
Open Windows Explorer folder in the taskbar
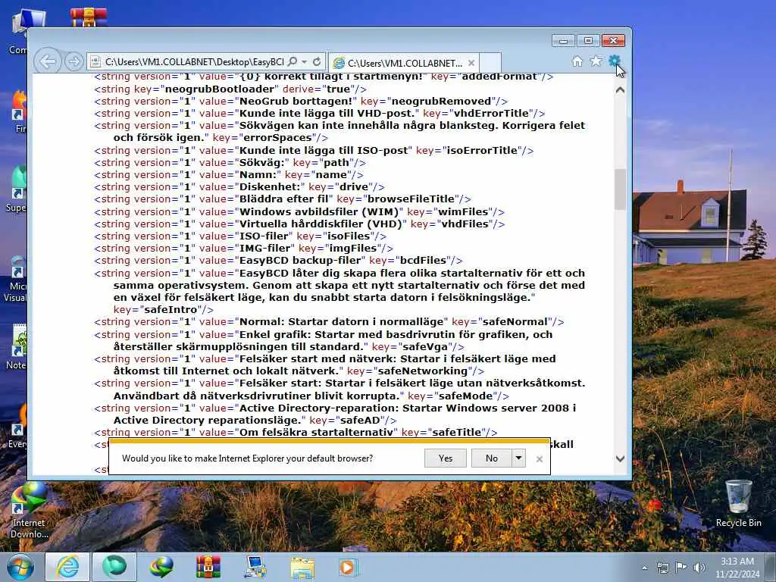point(302,567)
